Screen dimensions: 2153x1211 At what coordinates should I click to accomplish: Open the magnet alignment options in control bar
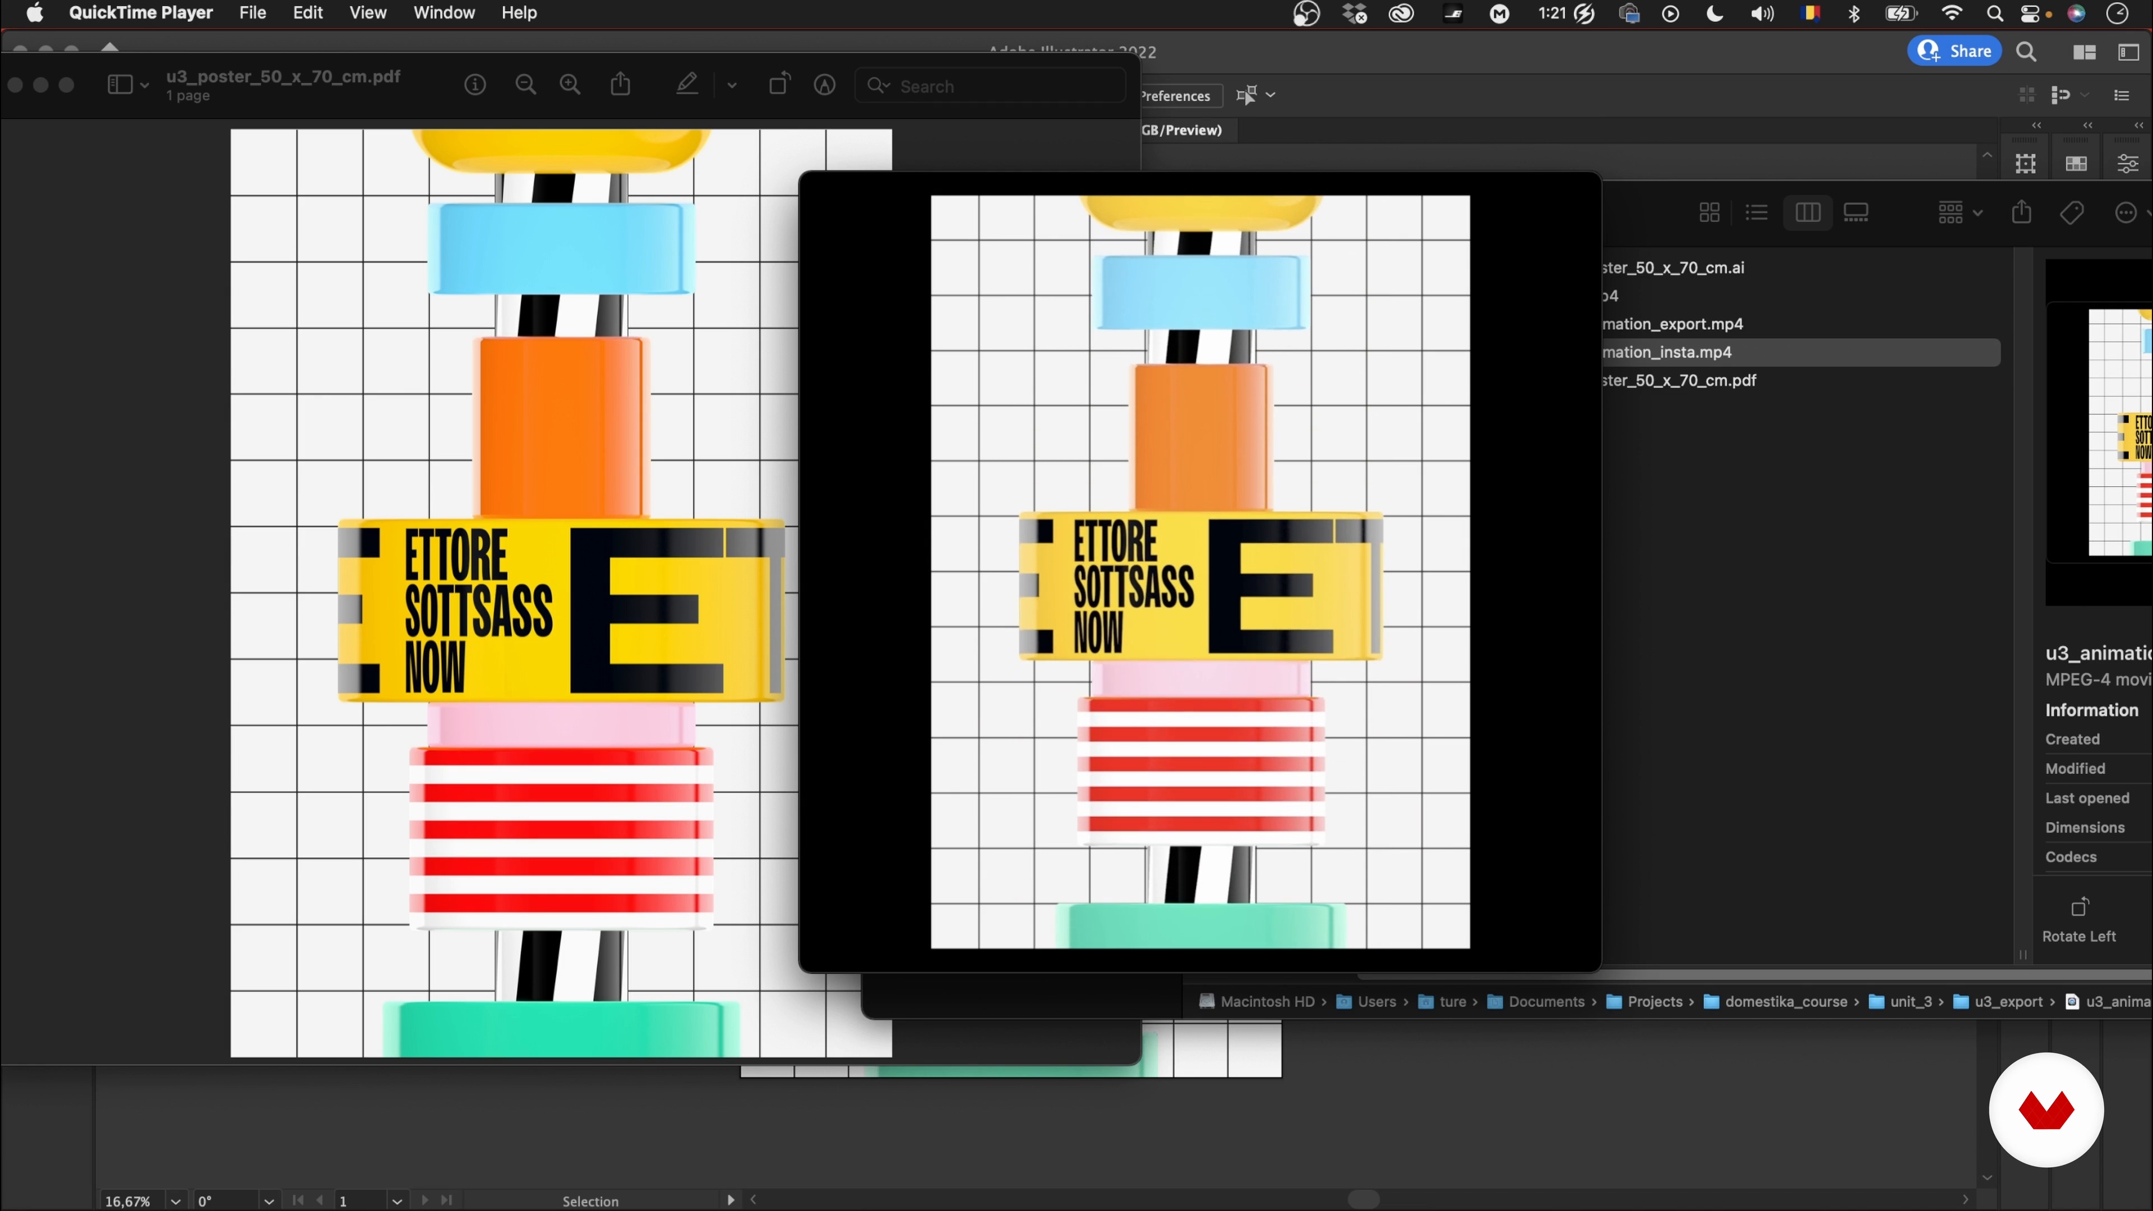(x=2060, y=95)
